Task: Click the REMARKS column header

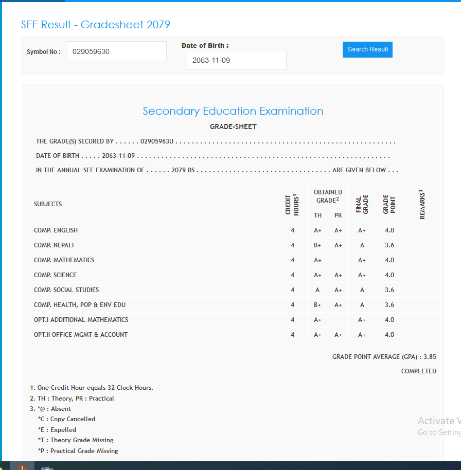Action: point(422,204)
